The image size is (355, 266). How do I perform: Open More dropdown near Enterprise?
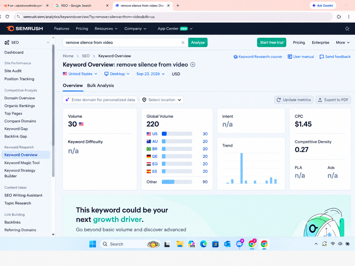point(343,43)
